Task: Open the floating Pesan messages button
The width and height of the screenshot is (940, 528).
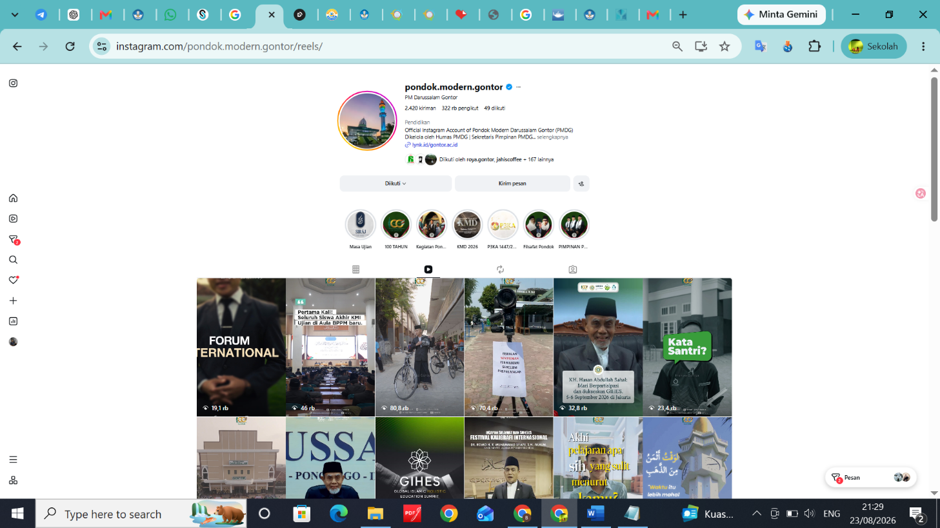Action: click(x=870, y=478)
